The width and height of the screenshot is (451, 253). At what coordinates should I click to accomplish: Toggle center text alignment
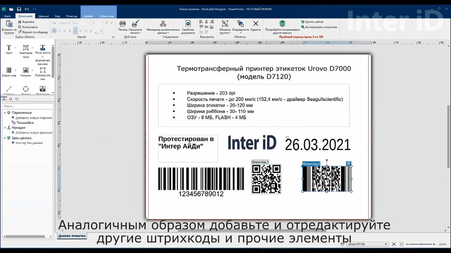click(x=80, y=31)
